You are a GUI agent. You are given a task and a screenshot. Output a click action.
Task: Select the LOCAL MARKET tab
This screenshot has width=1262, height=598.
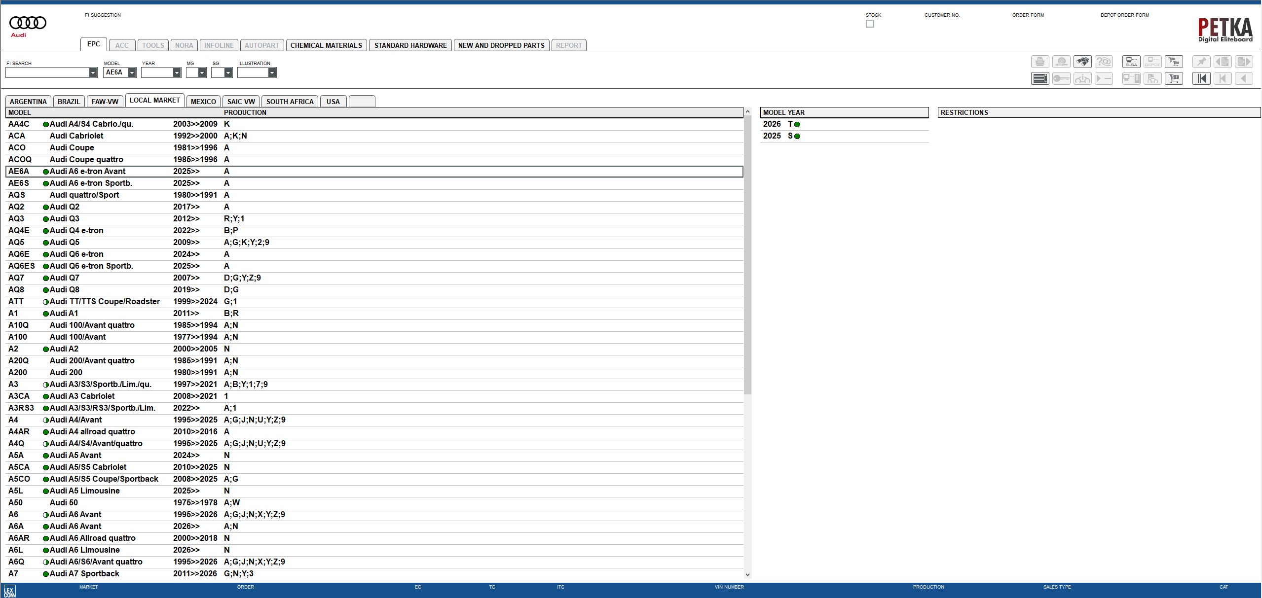(154, 100)
